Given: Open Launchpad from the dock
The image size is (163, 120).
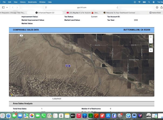Looking at the screenshot, I should click(2, 116).
